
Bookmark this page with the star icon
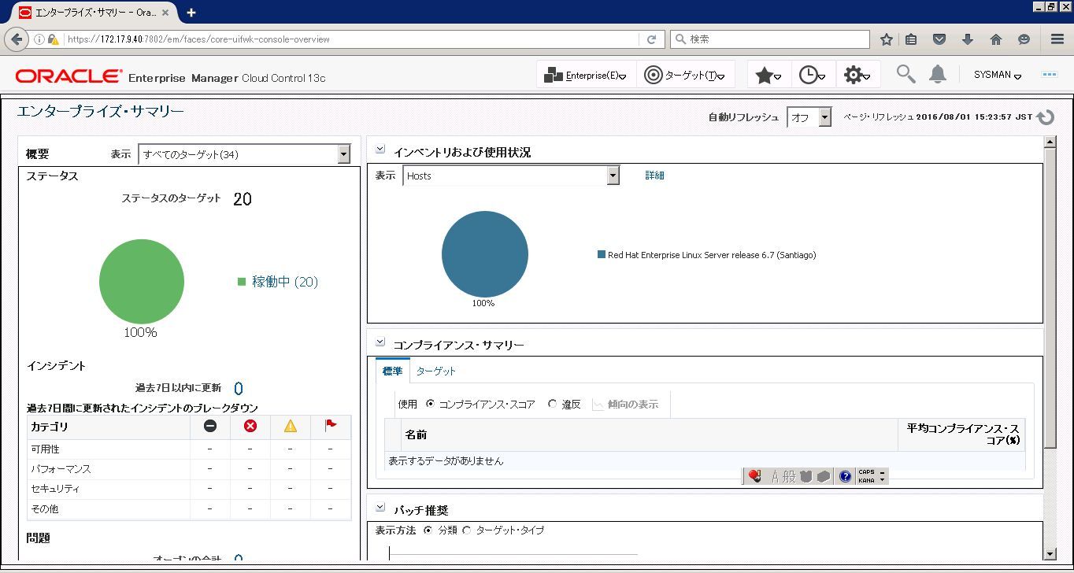(x=886, y=39)
